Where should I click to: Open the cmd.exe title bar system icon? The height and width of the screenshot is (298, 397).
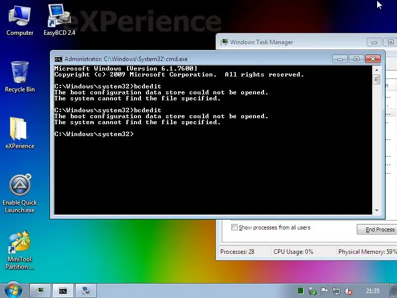coord(59,59)
